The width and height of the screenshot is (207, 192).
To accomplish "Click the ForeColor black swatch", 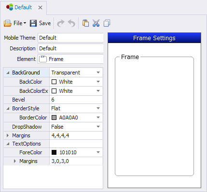I will (54, 152).
